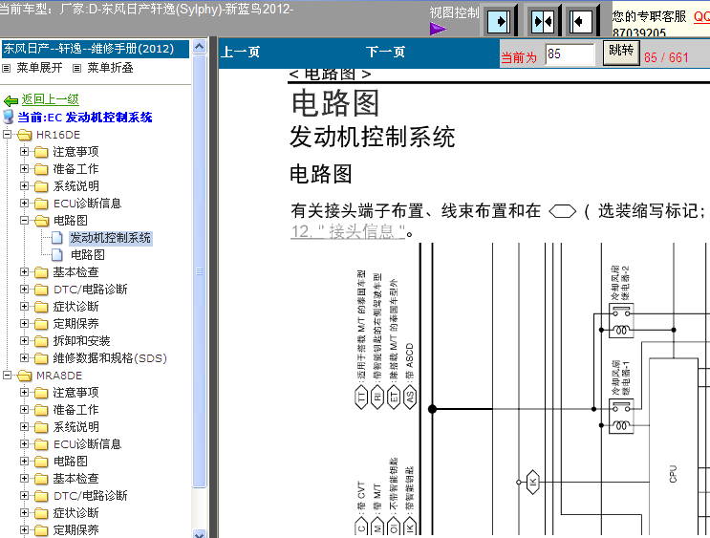710x538 pixels.
Task: Select 注意事项 under MRA8DE
Action: [x=75, y=393]
